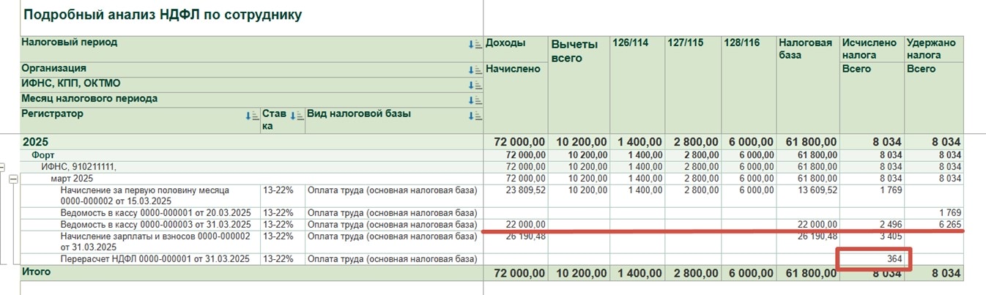986x295 pixels.
Task: Click the Форт organization row
Action: (42, 155)
